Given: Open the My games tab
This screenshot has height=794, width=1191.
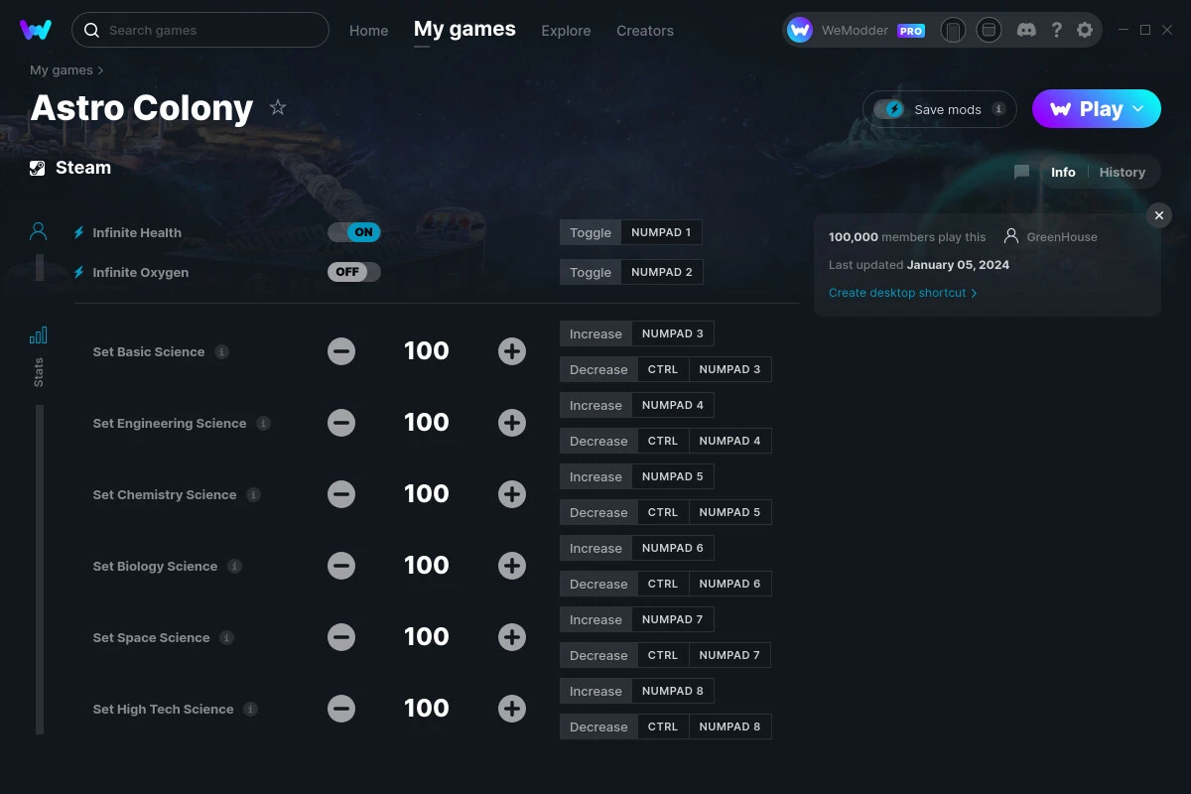Looking at the screenshot, I should [464, 30].
